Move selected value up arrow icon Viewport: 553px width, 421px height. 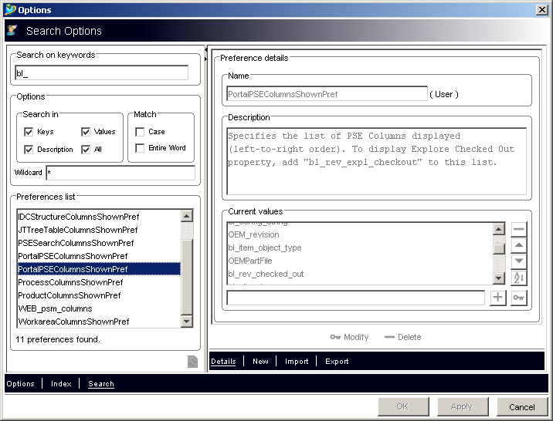click(519, 245)
